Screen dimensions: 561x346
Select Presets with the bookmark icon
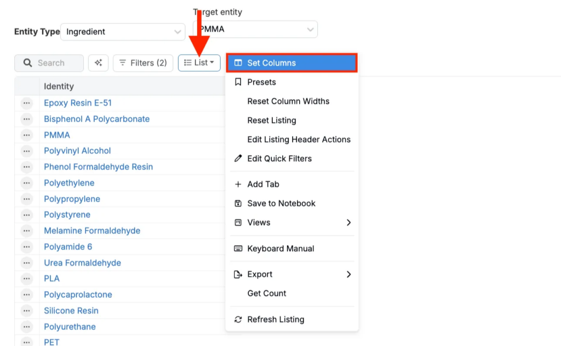tap(261, 82)
